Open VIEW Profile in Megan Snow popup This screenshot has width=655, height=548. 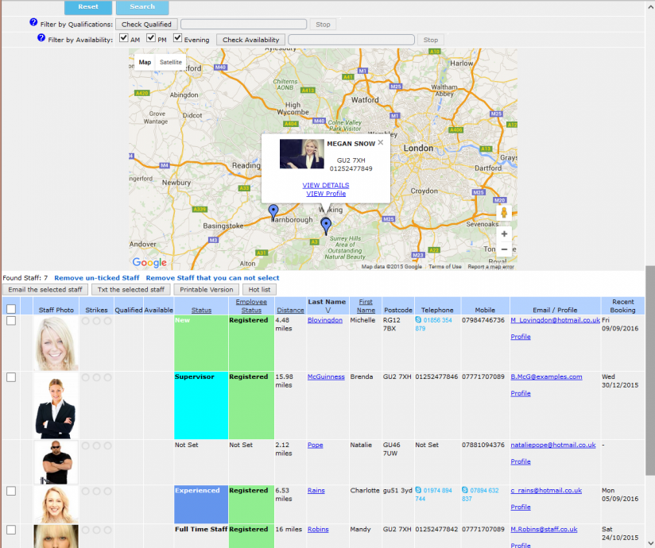326,194
